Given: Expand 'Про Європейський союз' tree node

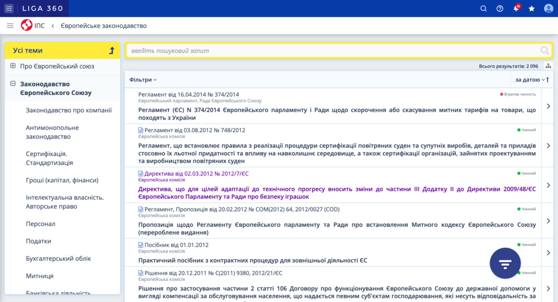Looking at the screenshot, I should pos(13,66).
